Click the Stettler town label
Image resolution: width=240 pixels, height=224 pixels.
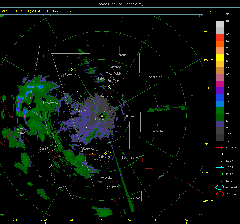pos(155,77)
